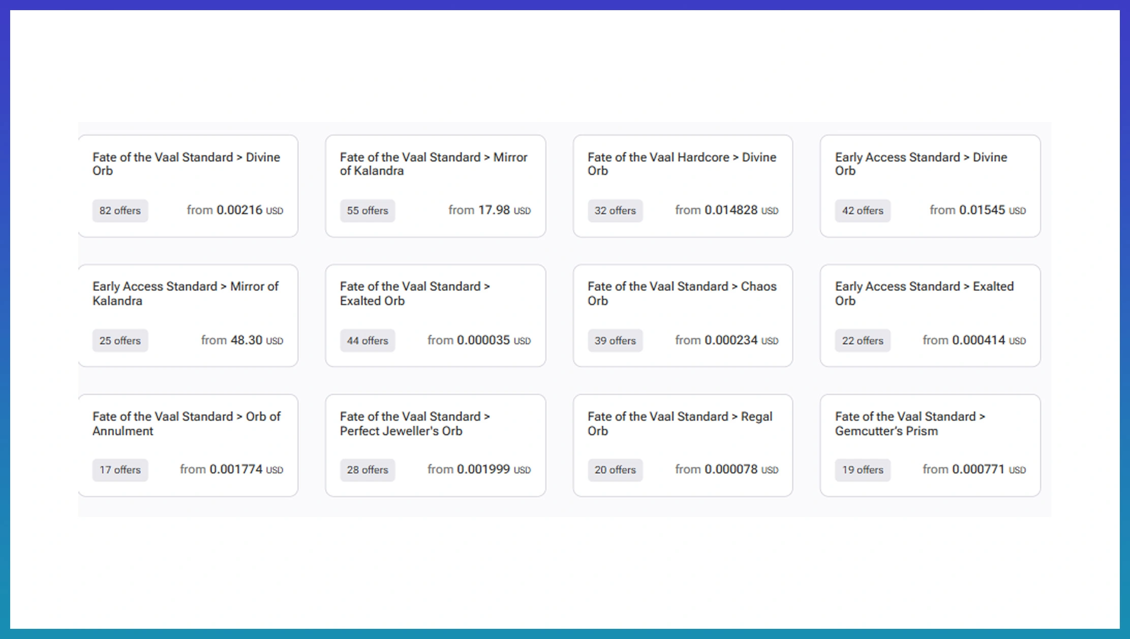The width and height of the screenshot is (1130, 639).
Task: Click the 25 offers badge
Action: (x=120, y=341)
